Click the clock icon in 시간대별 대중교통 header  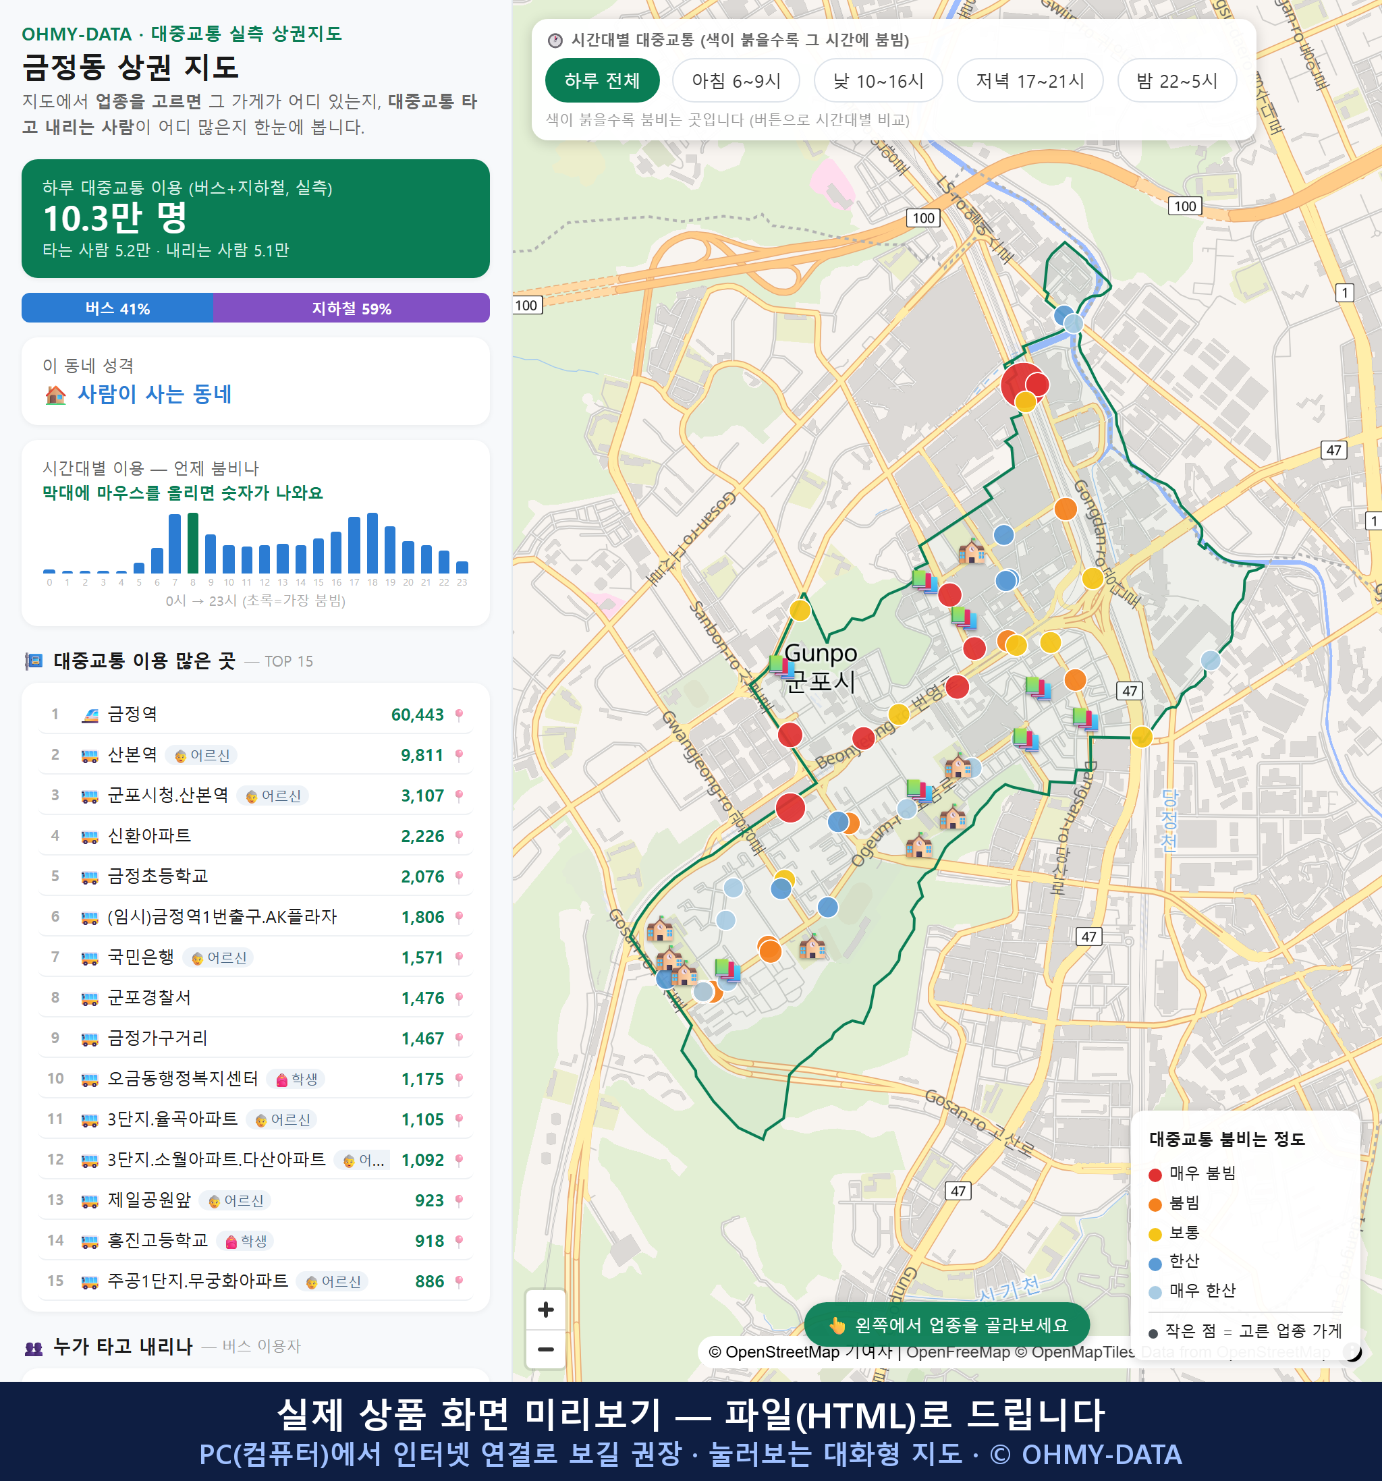pyautogui.click(x=555, y=40)
